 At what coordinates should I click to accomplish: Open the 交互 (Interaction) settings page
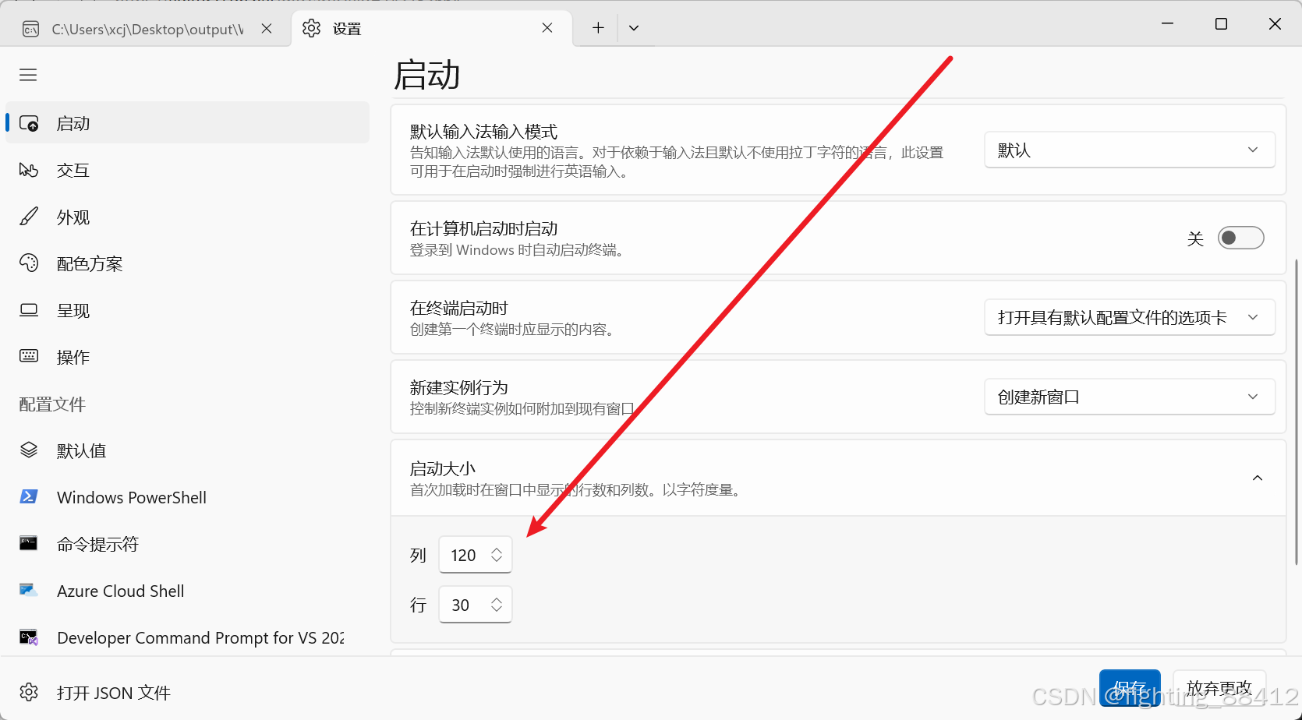pyautogui.click(x=74, y=170)
